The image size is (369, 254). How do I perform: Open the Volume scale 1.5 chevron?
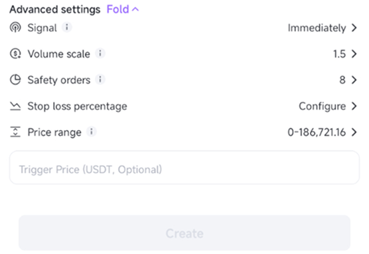click(354, 54)
